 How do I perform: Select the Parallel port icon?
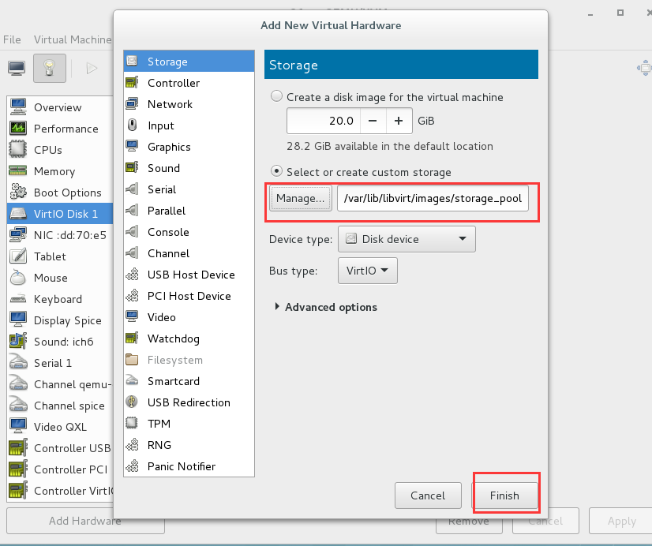click(133, 211)
